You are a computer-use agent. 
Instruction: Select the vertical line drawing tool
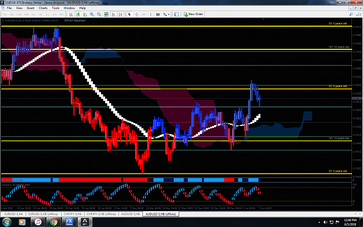click(x=150, y=15)
